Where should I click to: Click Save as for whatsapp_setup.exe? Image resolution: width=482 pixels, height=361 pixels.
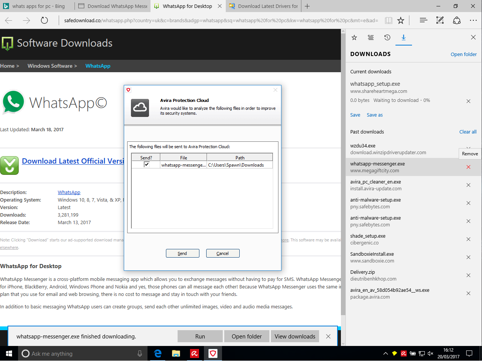(x=375, y=115)
